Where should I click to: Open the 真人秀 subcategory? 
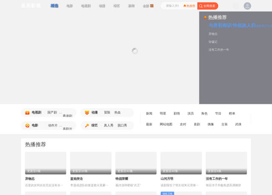[x=108, y=125]
